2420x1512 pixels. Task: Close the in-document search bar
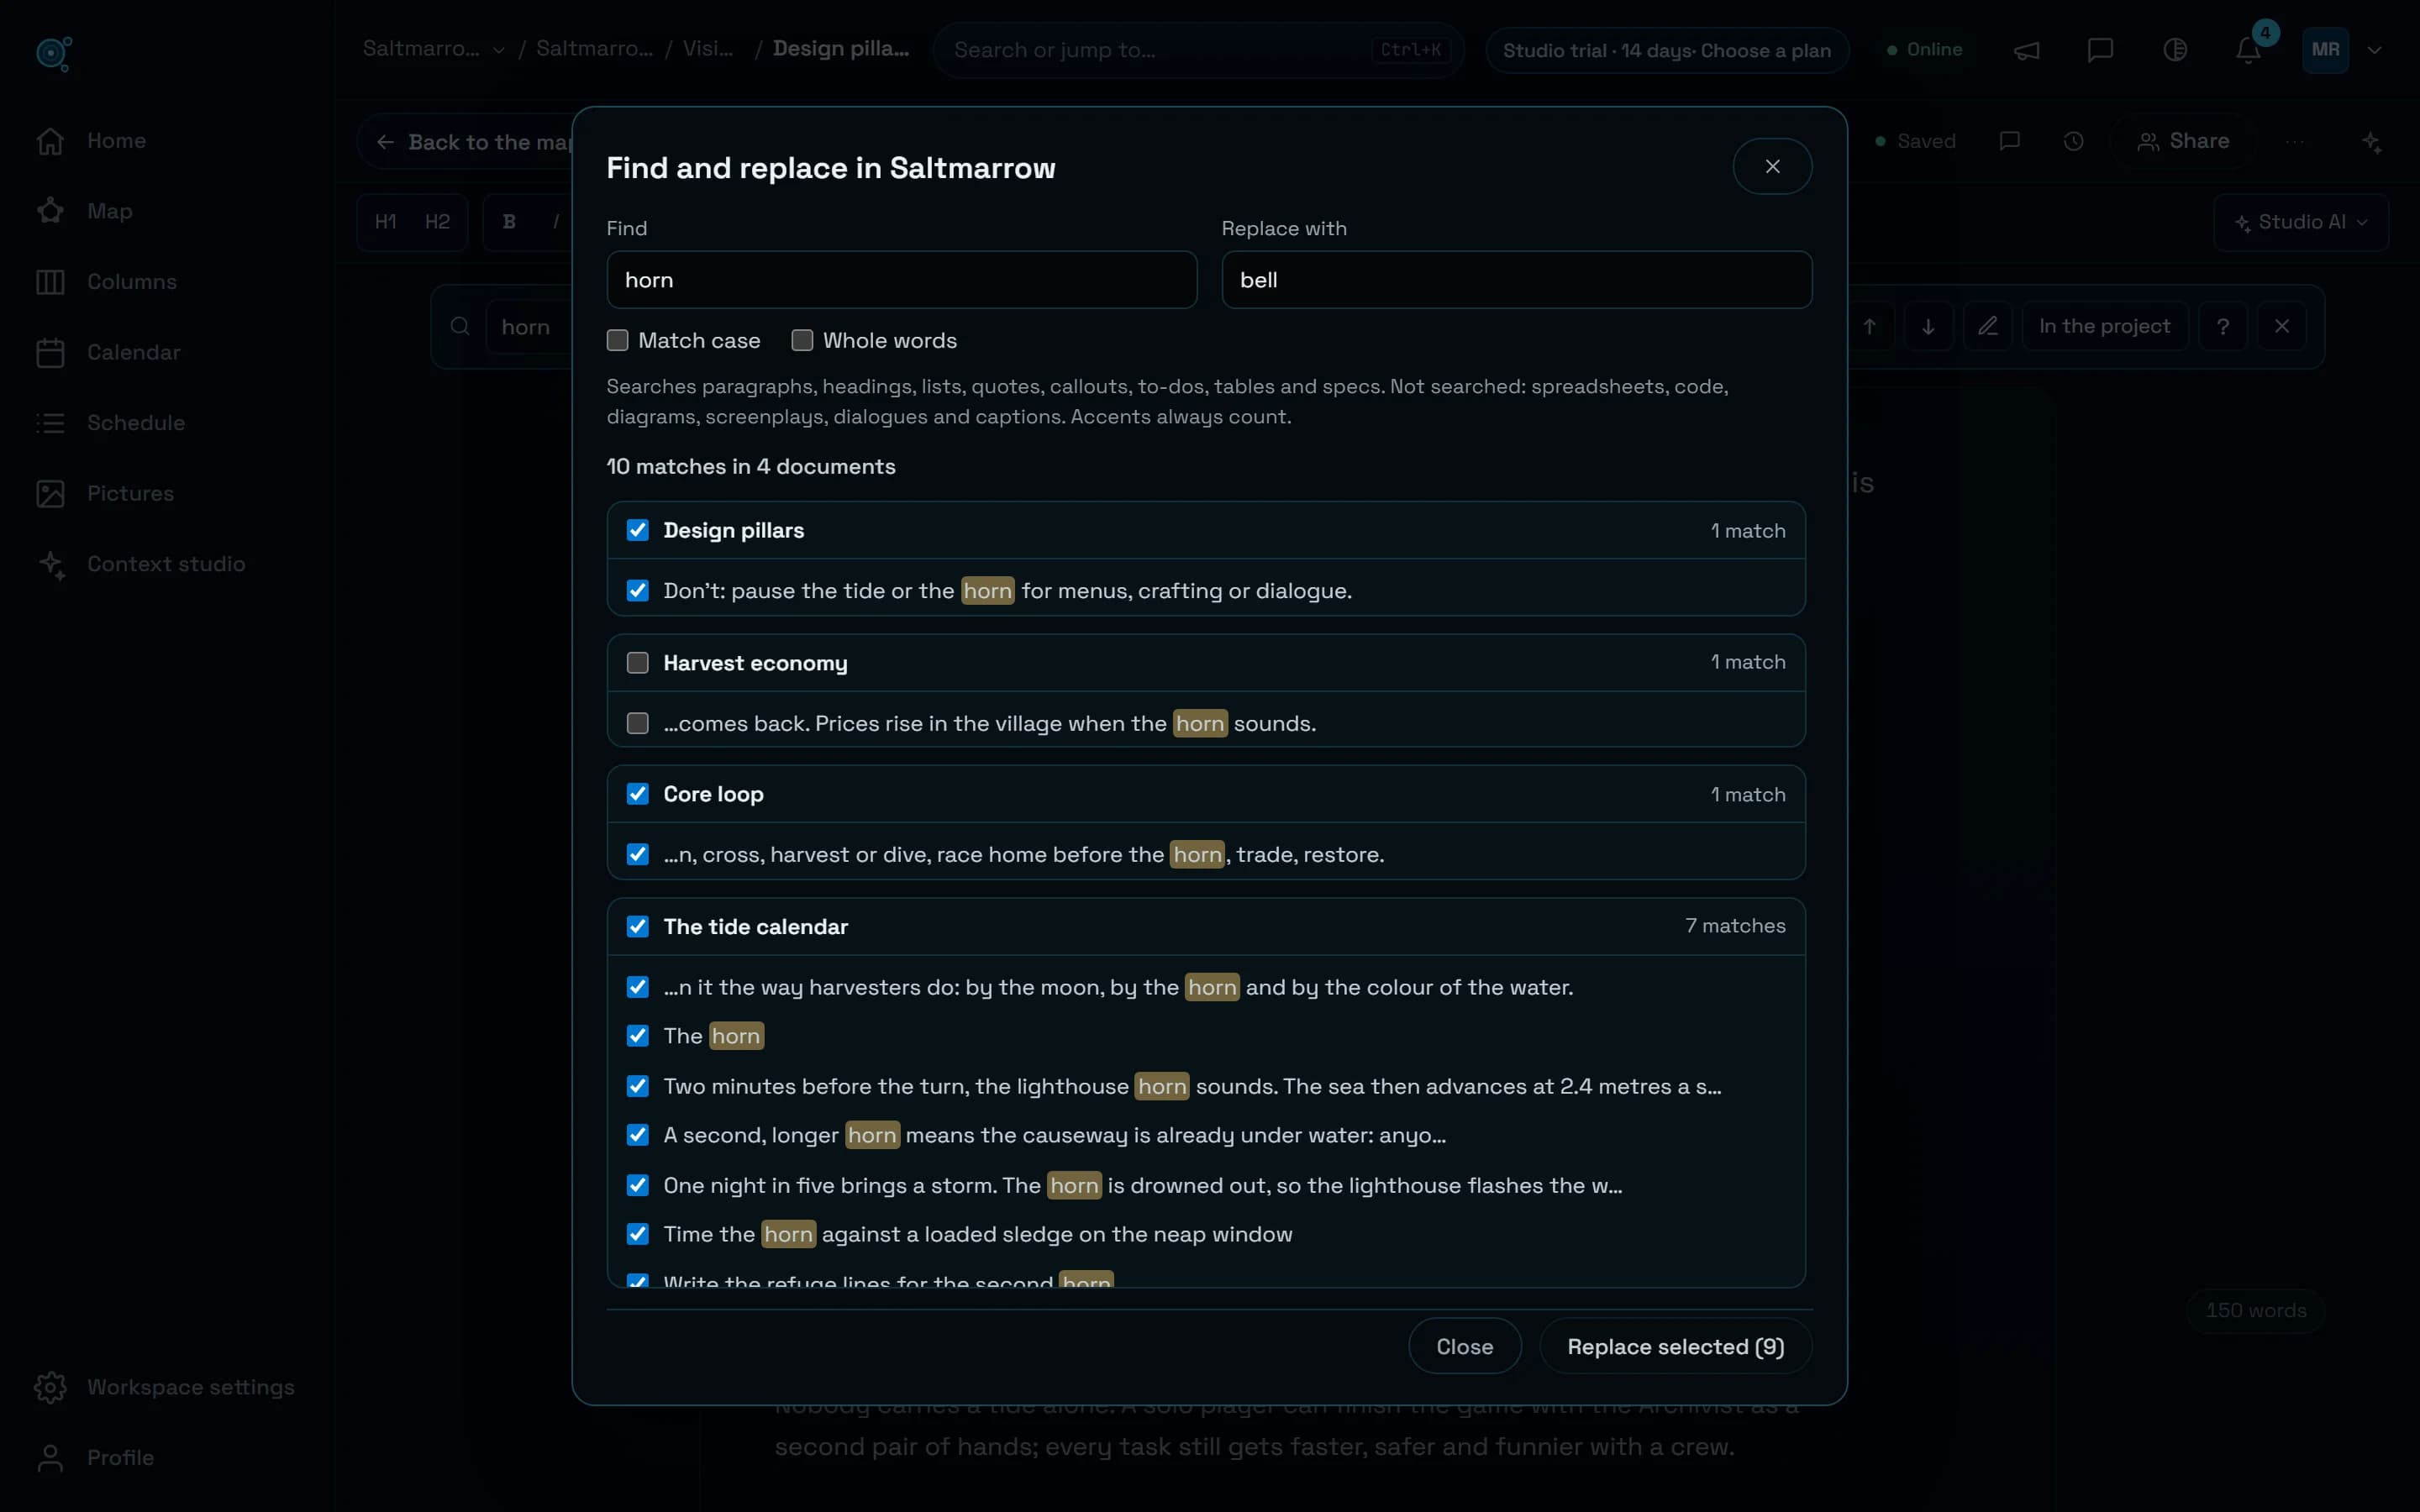point(2282,326)
